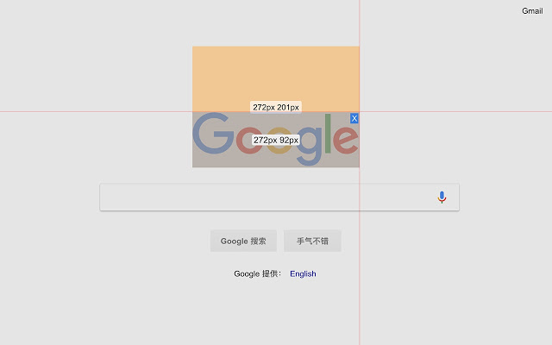Image resolution: width=552 pixels, height=345 pixels.
Task: Click the first red o in the logo
Action: pyautogui.click(x=249, y=140)
